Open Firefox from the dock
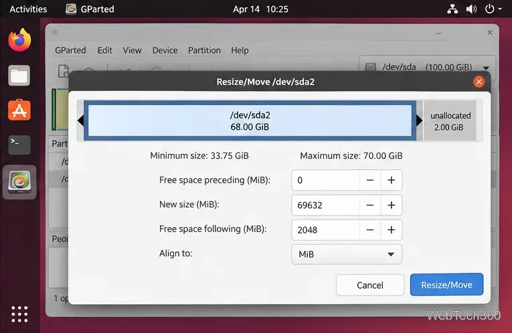Viewport: 512px width, 333px height. coord(19,40)
